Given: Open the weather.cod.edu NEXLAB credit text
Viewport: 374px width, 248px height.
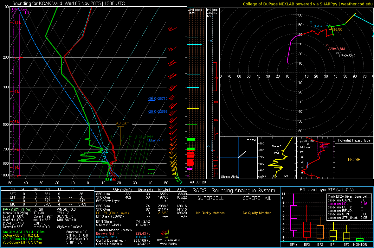Looking at the screenshot, I should 307,4.
